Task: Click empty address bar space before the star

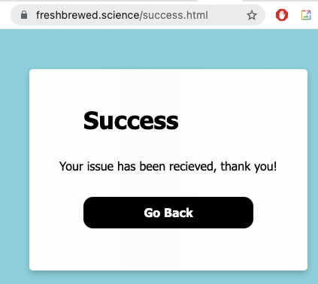Action: (x=227, y=15)
